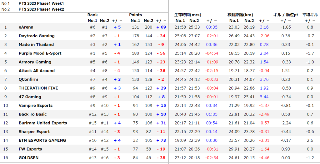Viewport: 320px width, 164px height.
Task: Click the 2.6 average kill change value
Action: click(x=310, y=140)
